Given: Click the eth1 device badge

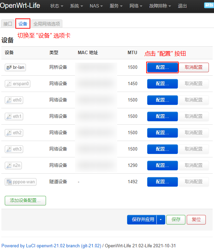Looking at the screenshot, I should point(14,116).
